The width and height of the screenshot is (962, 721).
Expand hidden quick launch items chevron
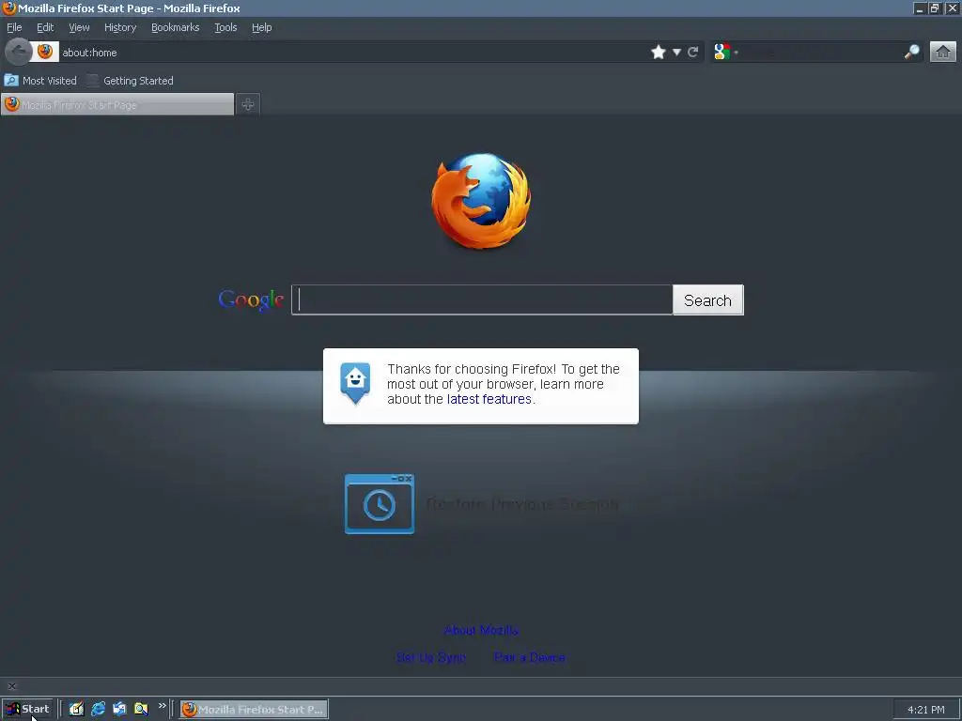pyautogui.click(x=162, y=706)
